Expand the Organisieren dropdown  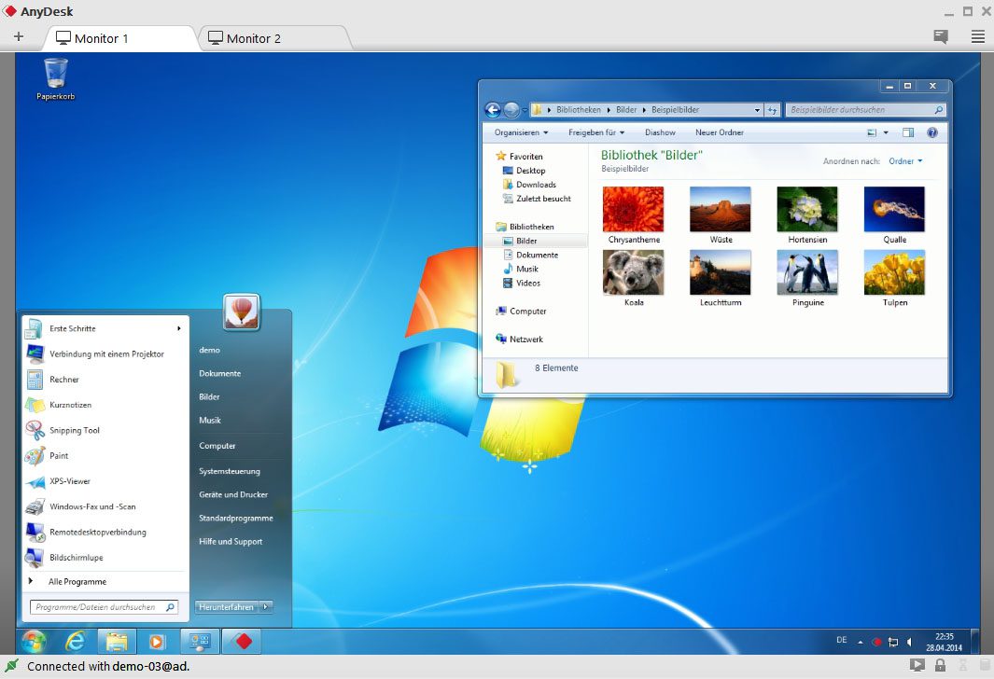pos(519,132)
